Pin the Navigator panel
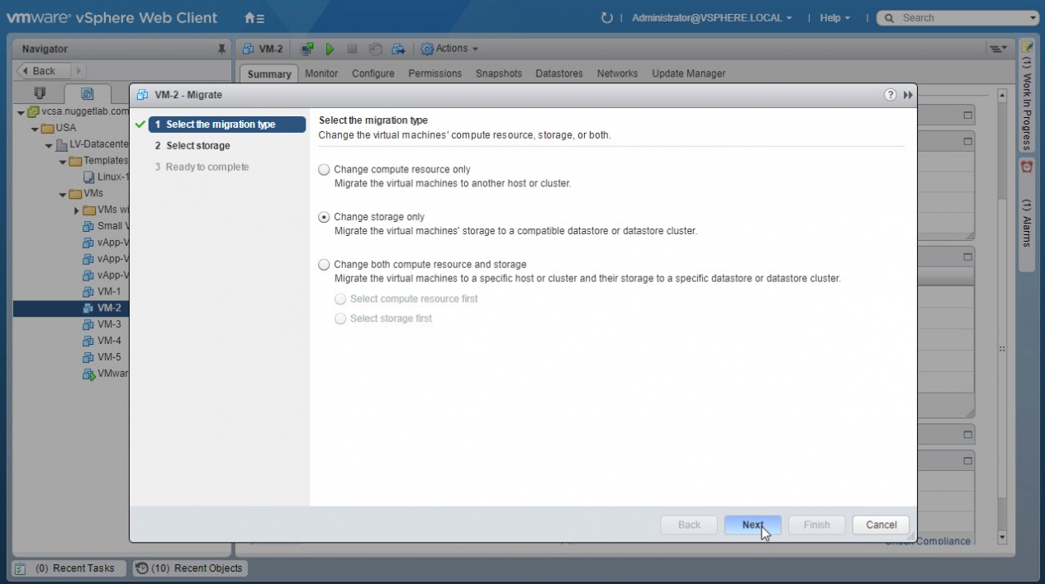This screenshot has height=584, width=1045. coord(221,49)
